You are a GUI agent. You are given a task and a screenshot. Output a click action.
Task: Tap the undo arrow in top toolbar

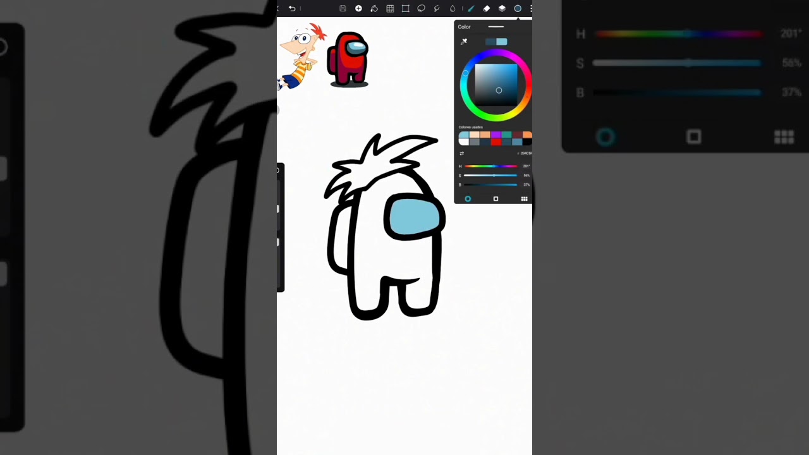(x=292, y=8)
